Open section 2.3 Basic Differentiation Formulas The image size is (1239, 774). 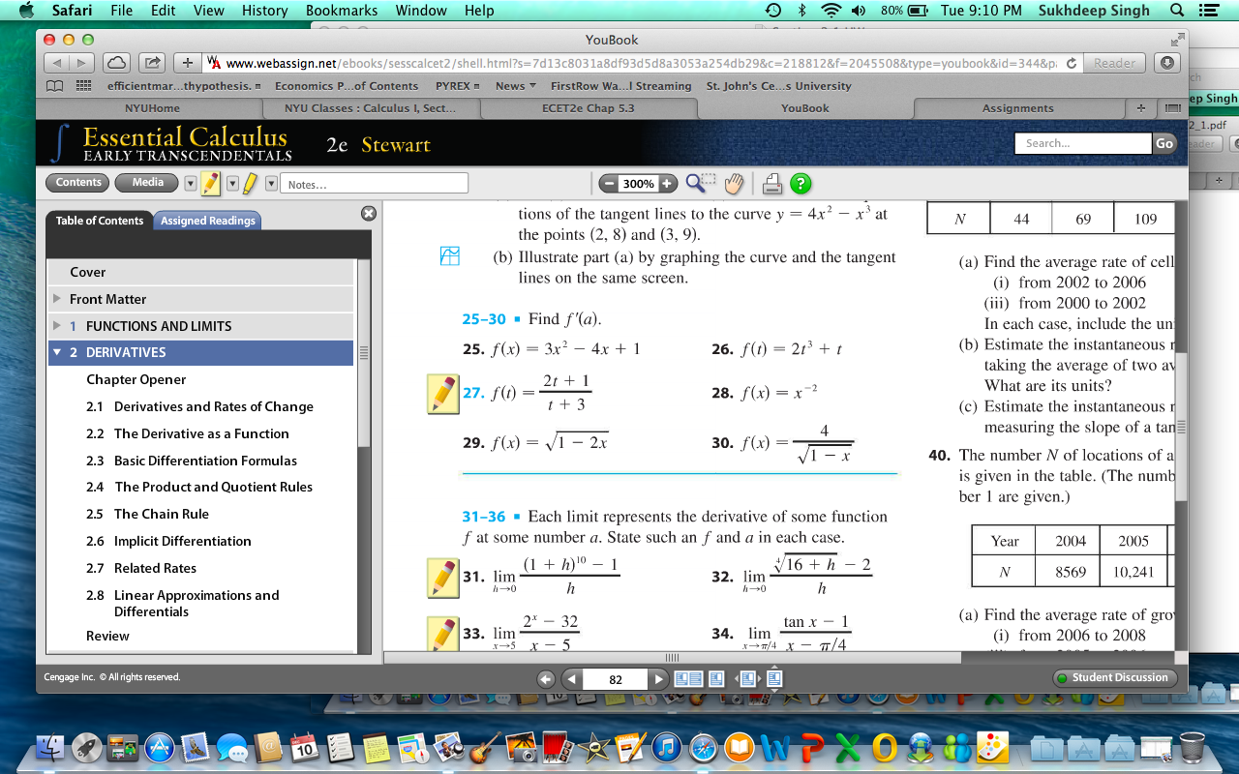click(x=192, y=461)
